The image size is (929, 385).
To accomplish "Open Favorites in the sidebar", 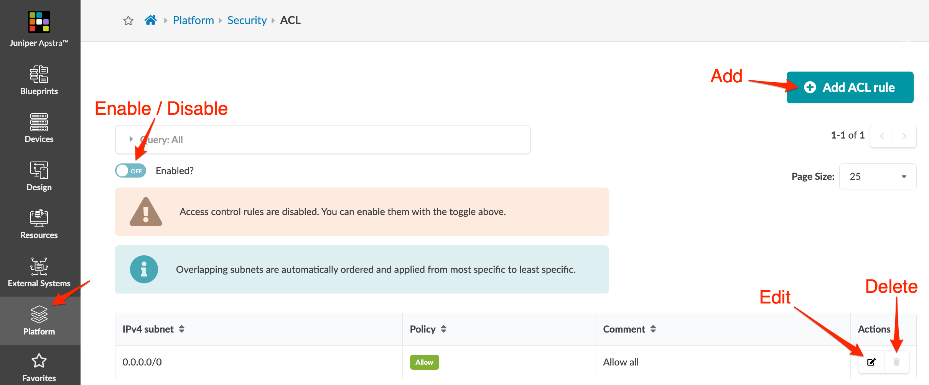I will (39, 367).
